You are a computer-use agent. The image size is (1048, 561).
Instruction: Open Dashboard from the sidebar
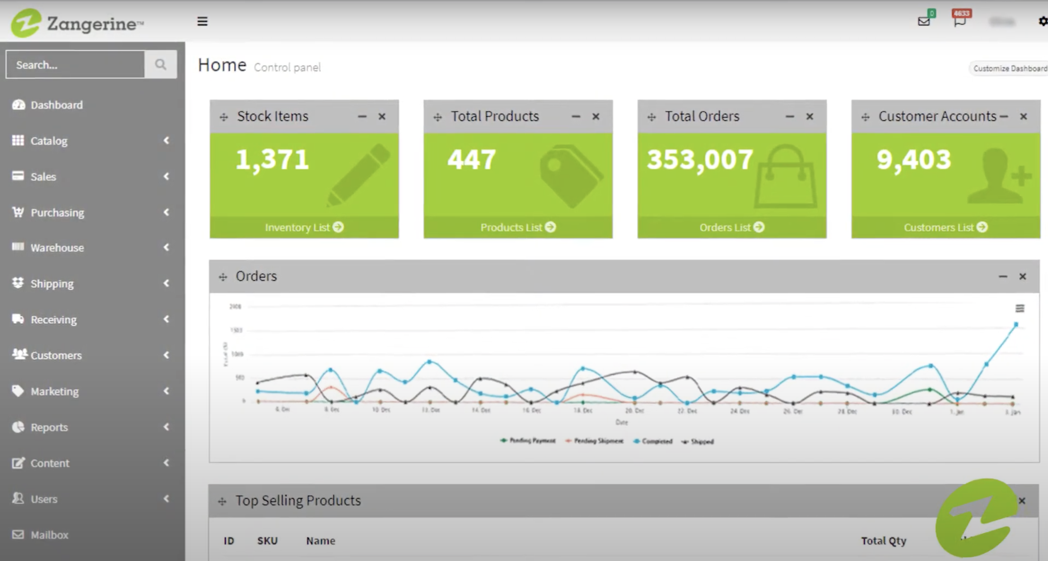pos(57,105)
